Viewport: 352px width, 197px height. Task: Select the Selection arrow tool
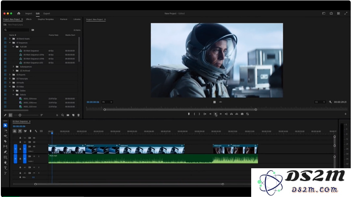pos(6,125)
